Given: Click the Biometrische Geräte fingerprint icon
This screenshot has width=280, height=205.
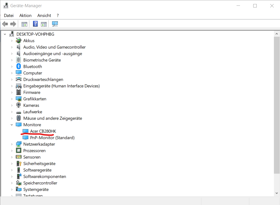Looking at the screenshot, I should pos(19,60).
